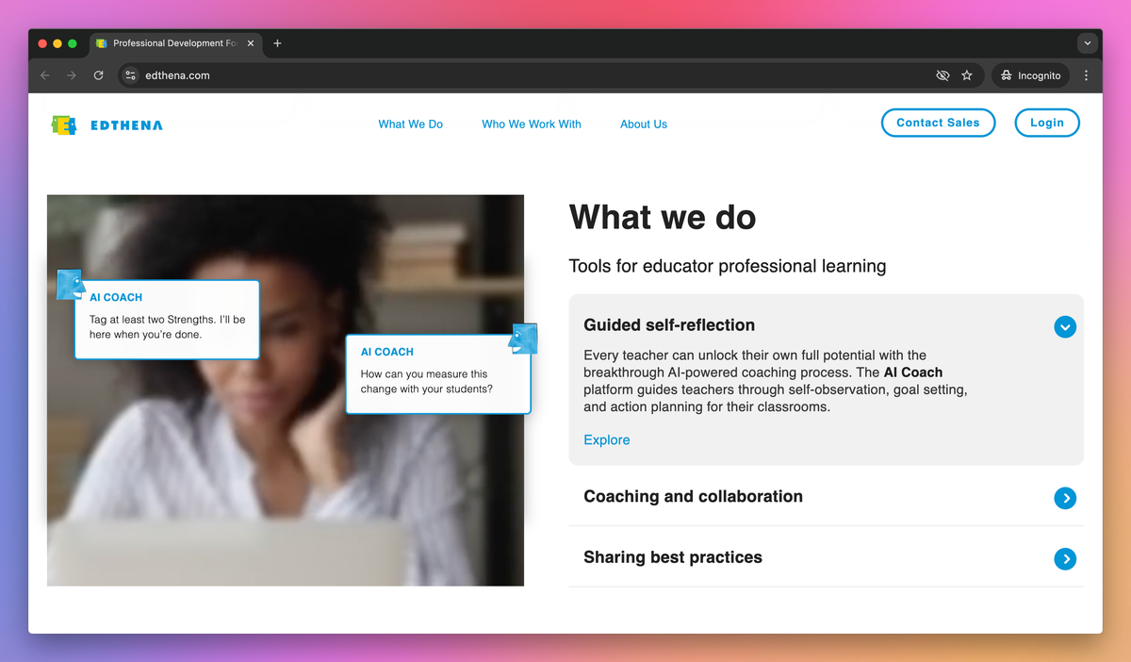This screenshot has width=1131, height=662.
Task: Click the tracking protection eye icon
Action: pyautogui.click(x=942, y=75)
